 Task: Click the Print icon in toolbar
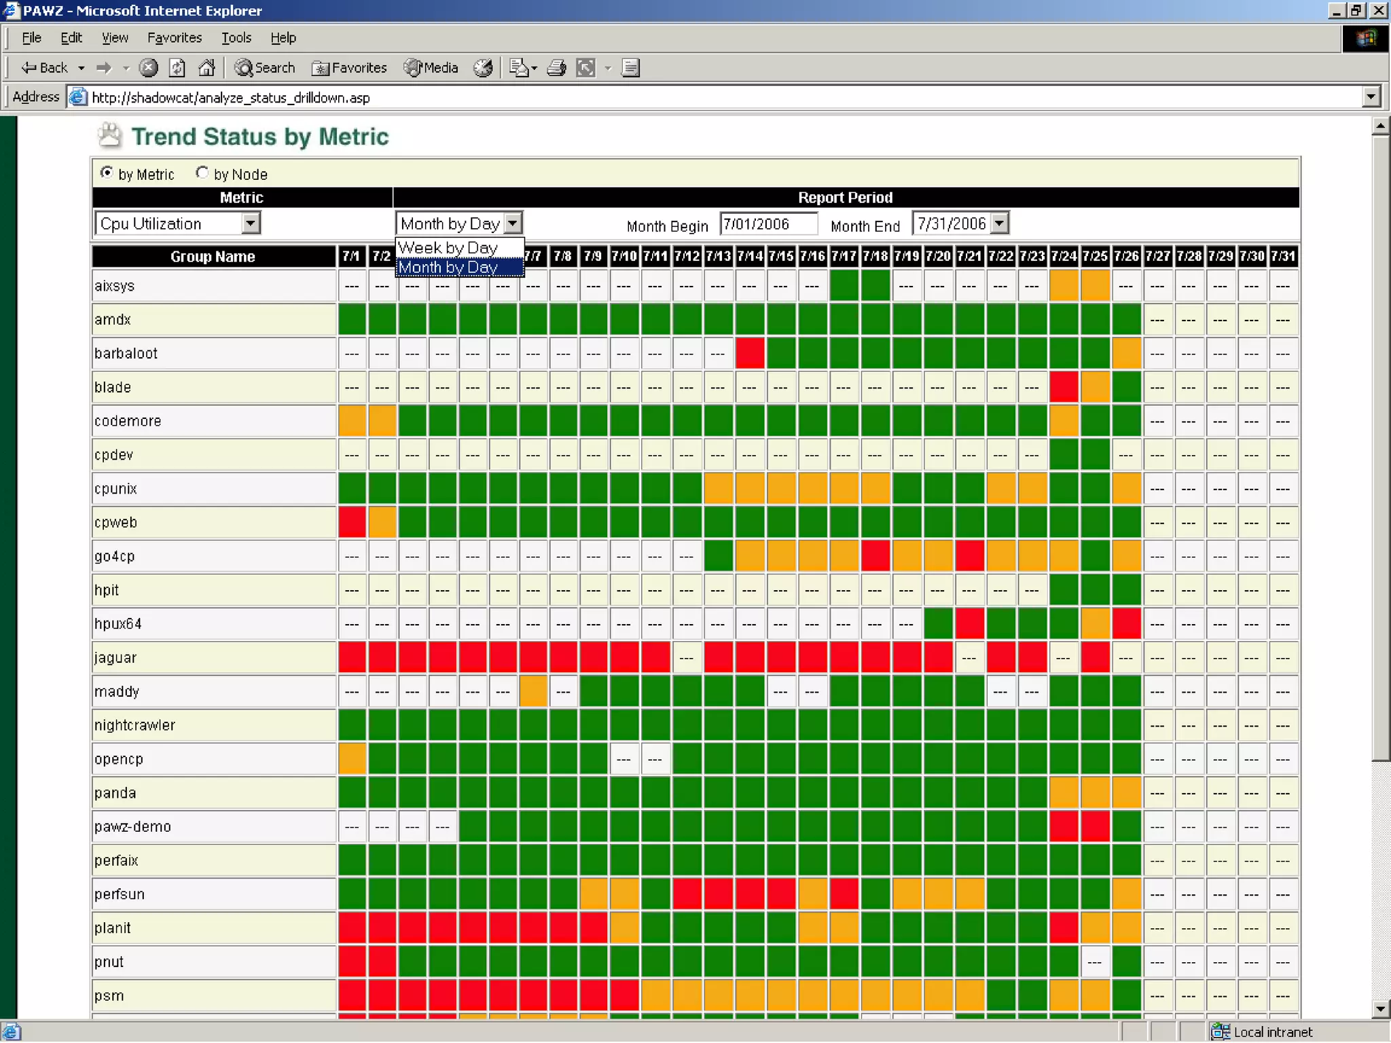[x=556, y=68]
